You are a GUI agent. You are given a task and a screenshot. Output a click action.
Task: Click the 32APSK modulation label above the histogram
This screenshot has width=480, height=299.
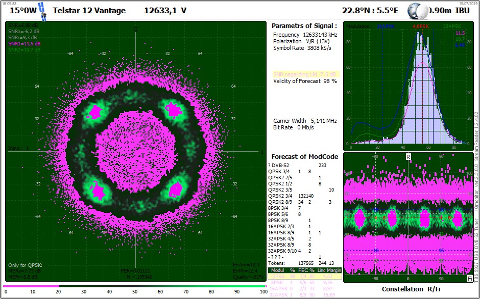pos(452,26)
